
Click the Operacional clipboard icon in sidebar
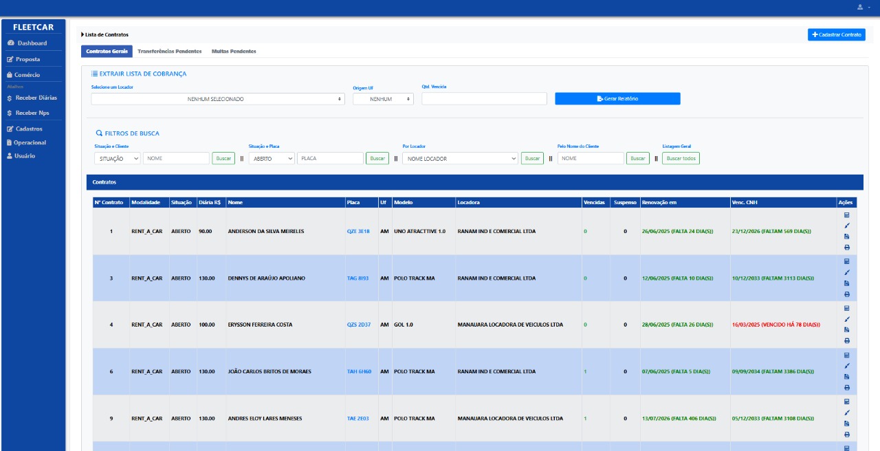9,142
